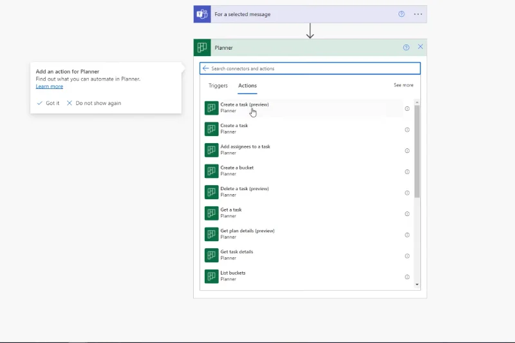Choose Get plan details (preview) action
This screenshot has height=343, width=515.
[x=303, y=234]
